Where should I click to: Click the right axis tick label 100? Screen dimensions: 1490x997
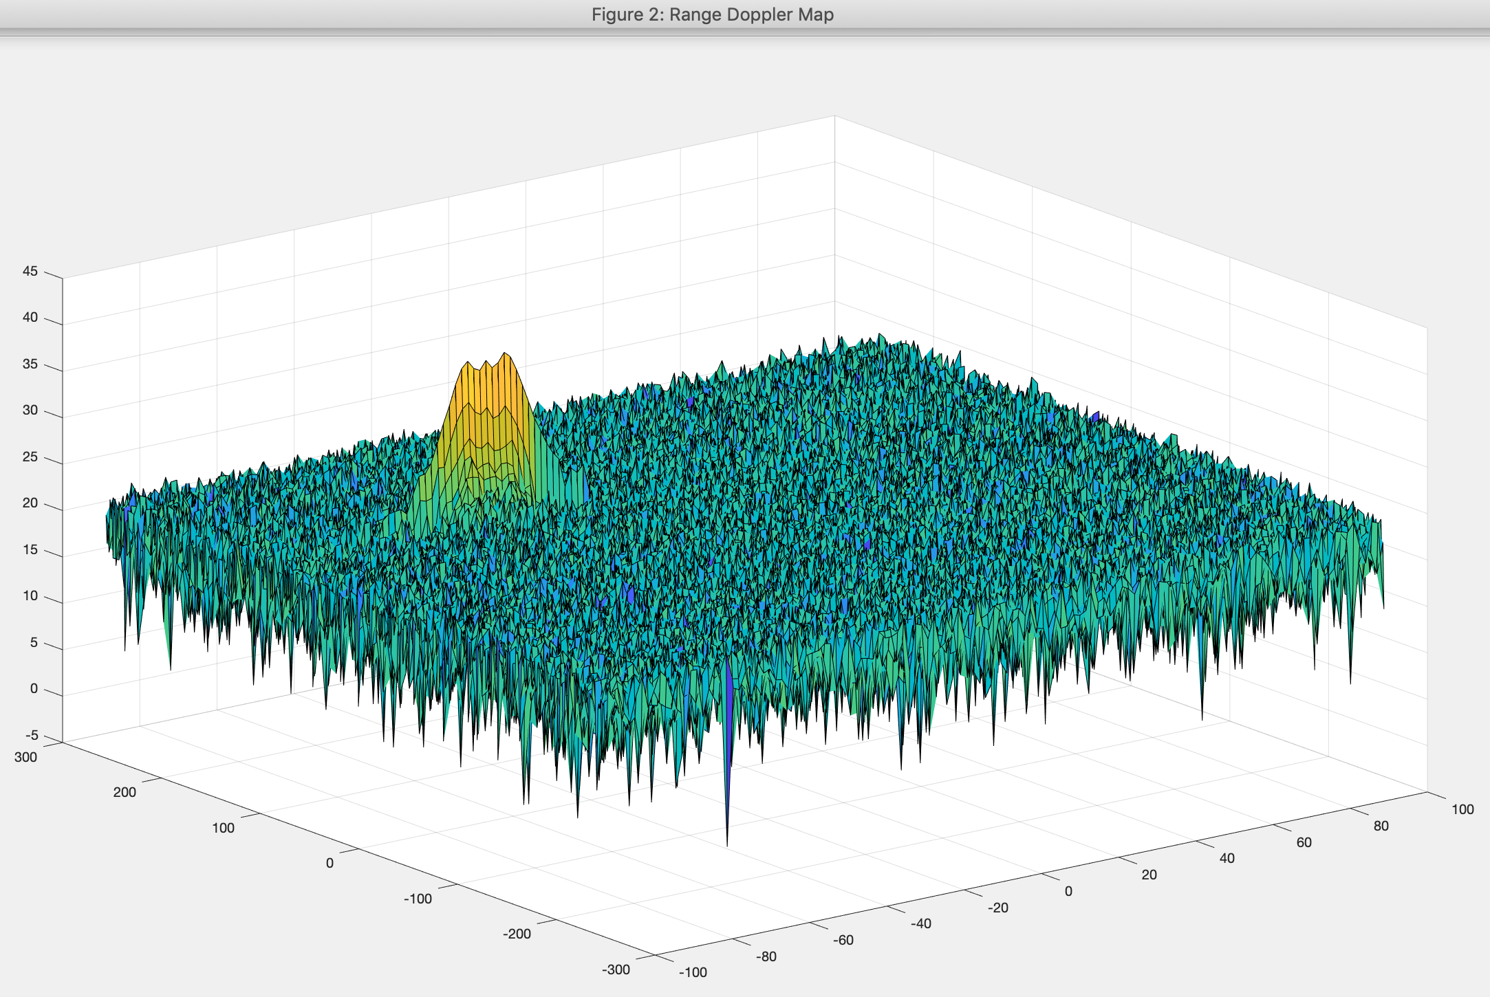pyautogui.click(x=1462, y=809)
